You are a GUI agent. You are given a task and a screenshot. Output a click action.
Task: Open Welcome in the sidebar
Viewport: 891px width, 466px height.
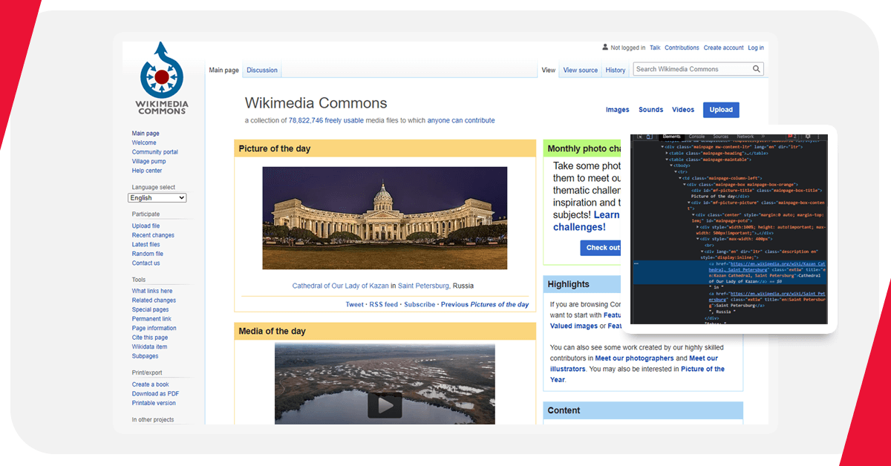(144, 142)
